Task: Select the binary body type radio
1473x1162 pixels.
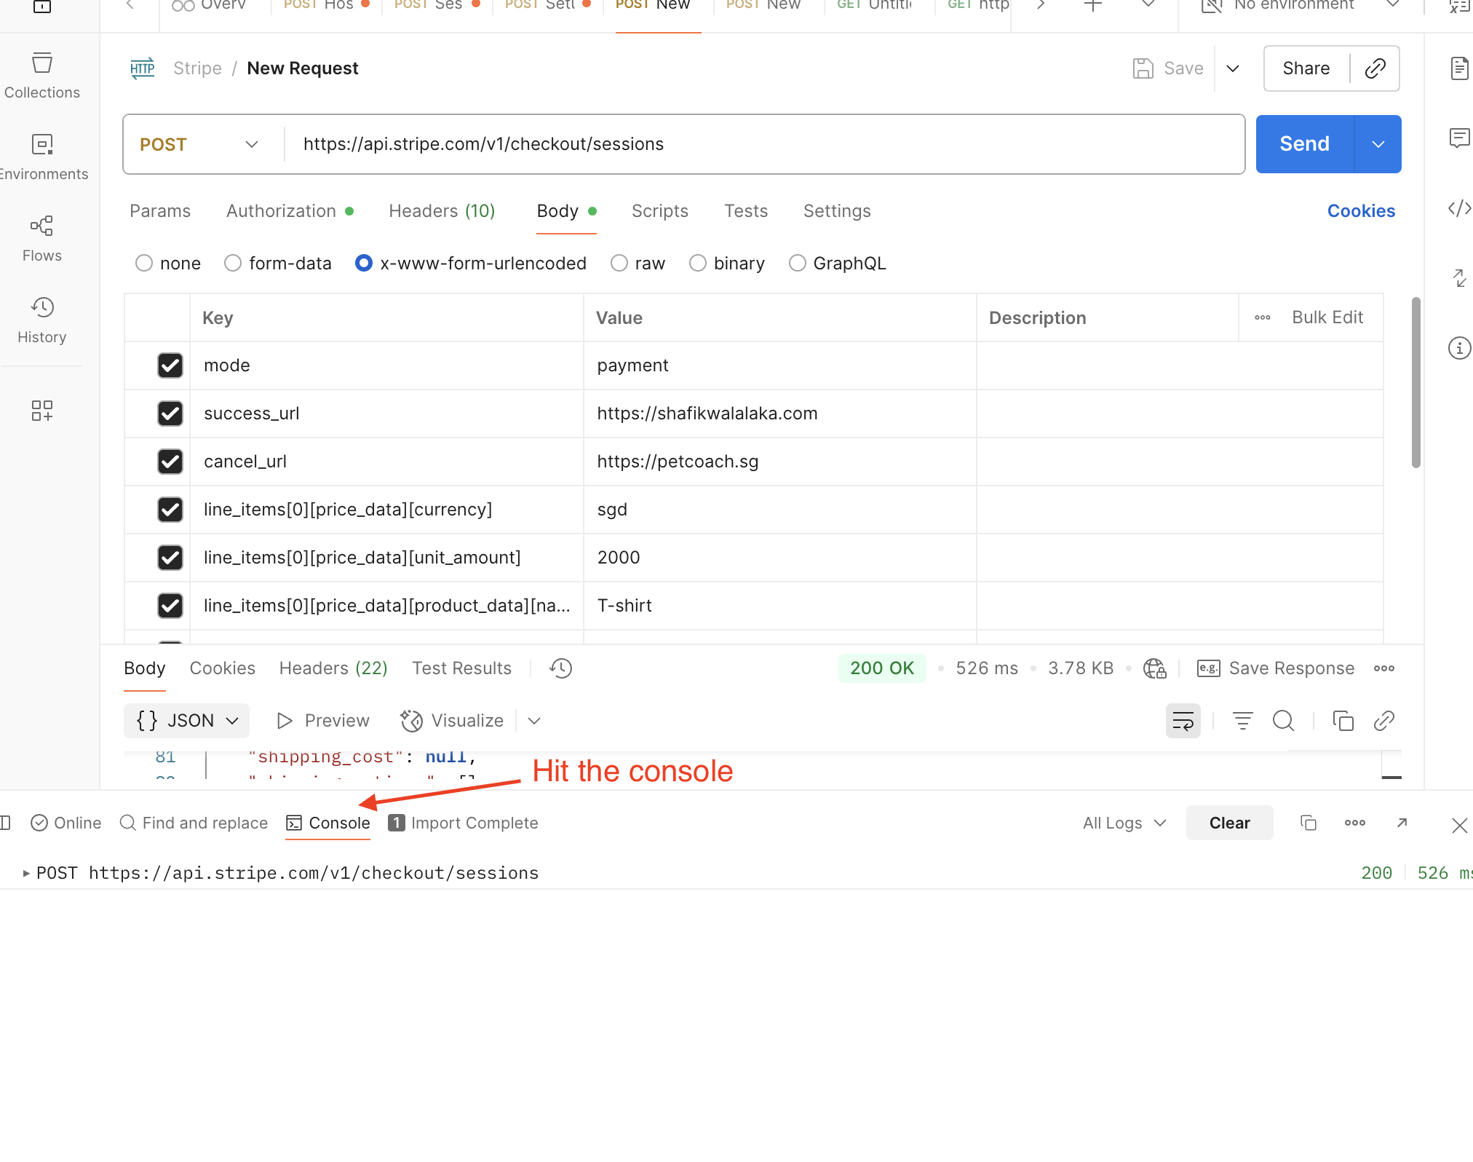Action: (x=698, y=263)
